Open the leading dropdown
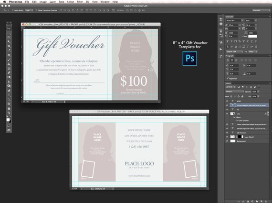Screen dimensions: 272x203 [256, 25]
